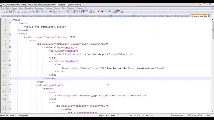This screenshot has width=214, height=120.
Task: Click vertical scrollbar thumb in editor
Action: (x=212, y=30)
